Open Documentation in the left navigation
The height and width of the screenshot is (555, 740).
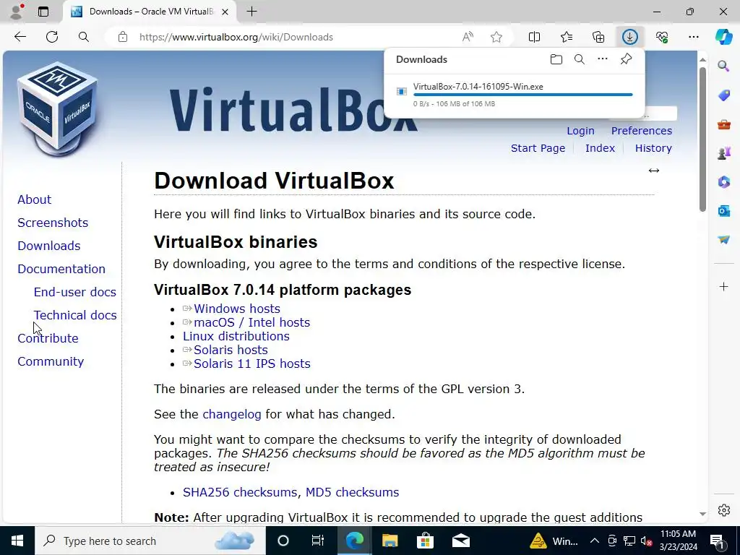(61, 269)
